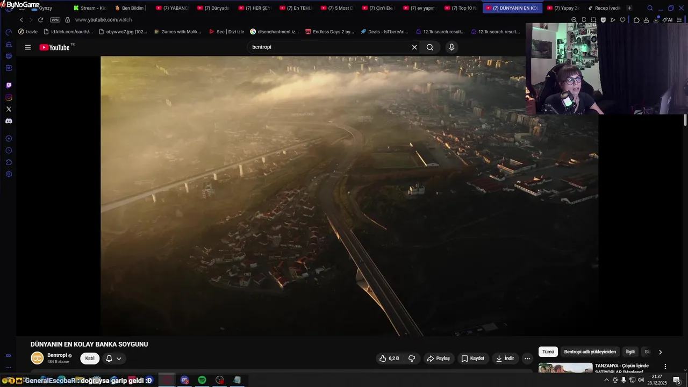The height and width of the screenshot is (387, 688).
Task: Select the 'İlgili' filter chip
Action: click(x=630, y=352)
